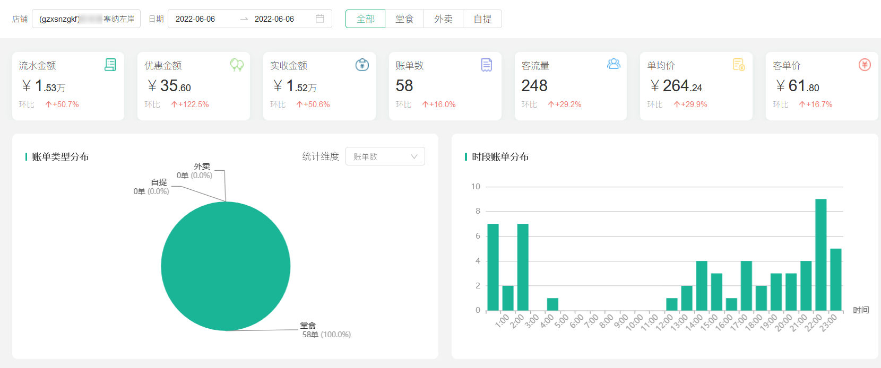Click the people icon on 客流量 card
The width and height of the screenshot is (881, 368).
point(614,64)
